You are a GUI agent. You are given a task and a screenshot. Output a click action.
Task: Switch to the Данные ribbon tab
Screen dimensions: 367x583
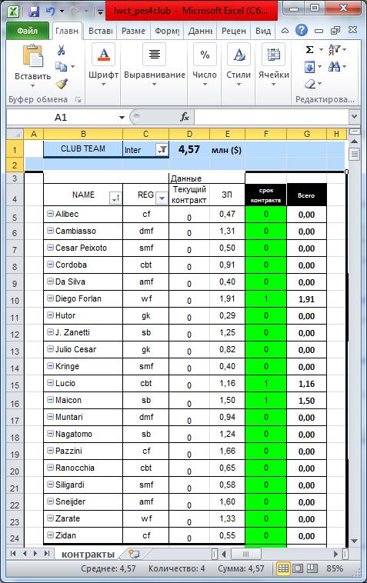click(200, 31)
